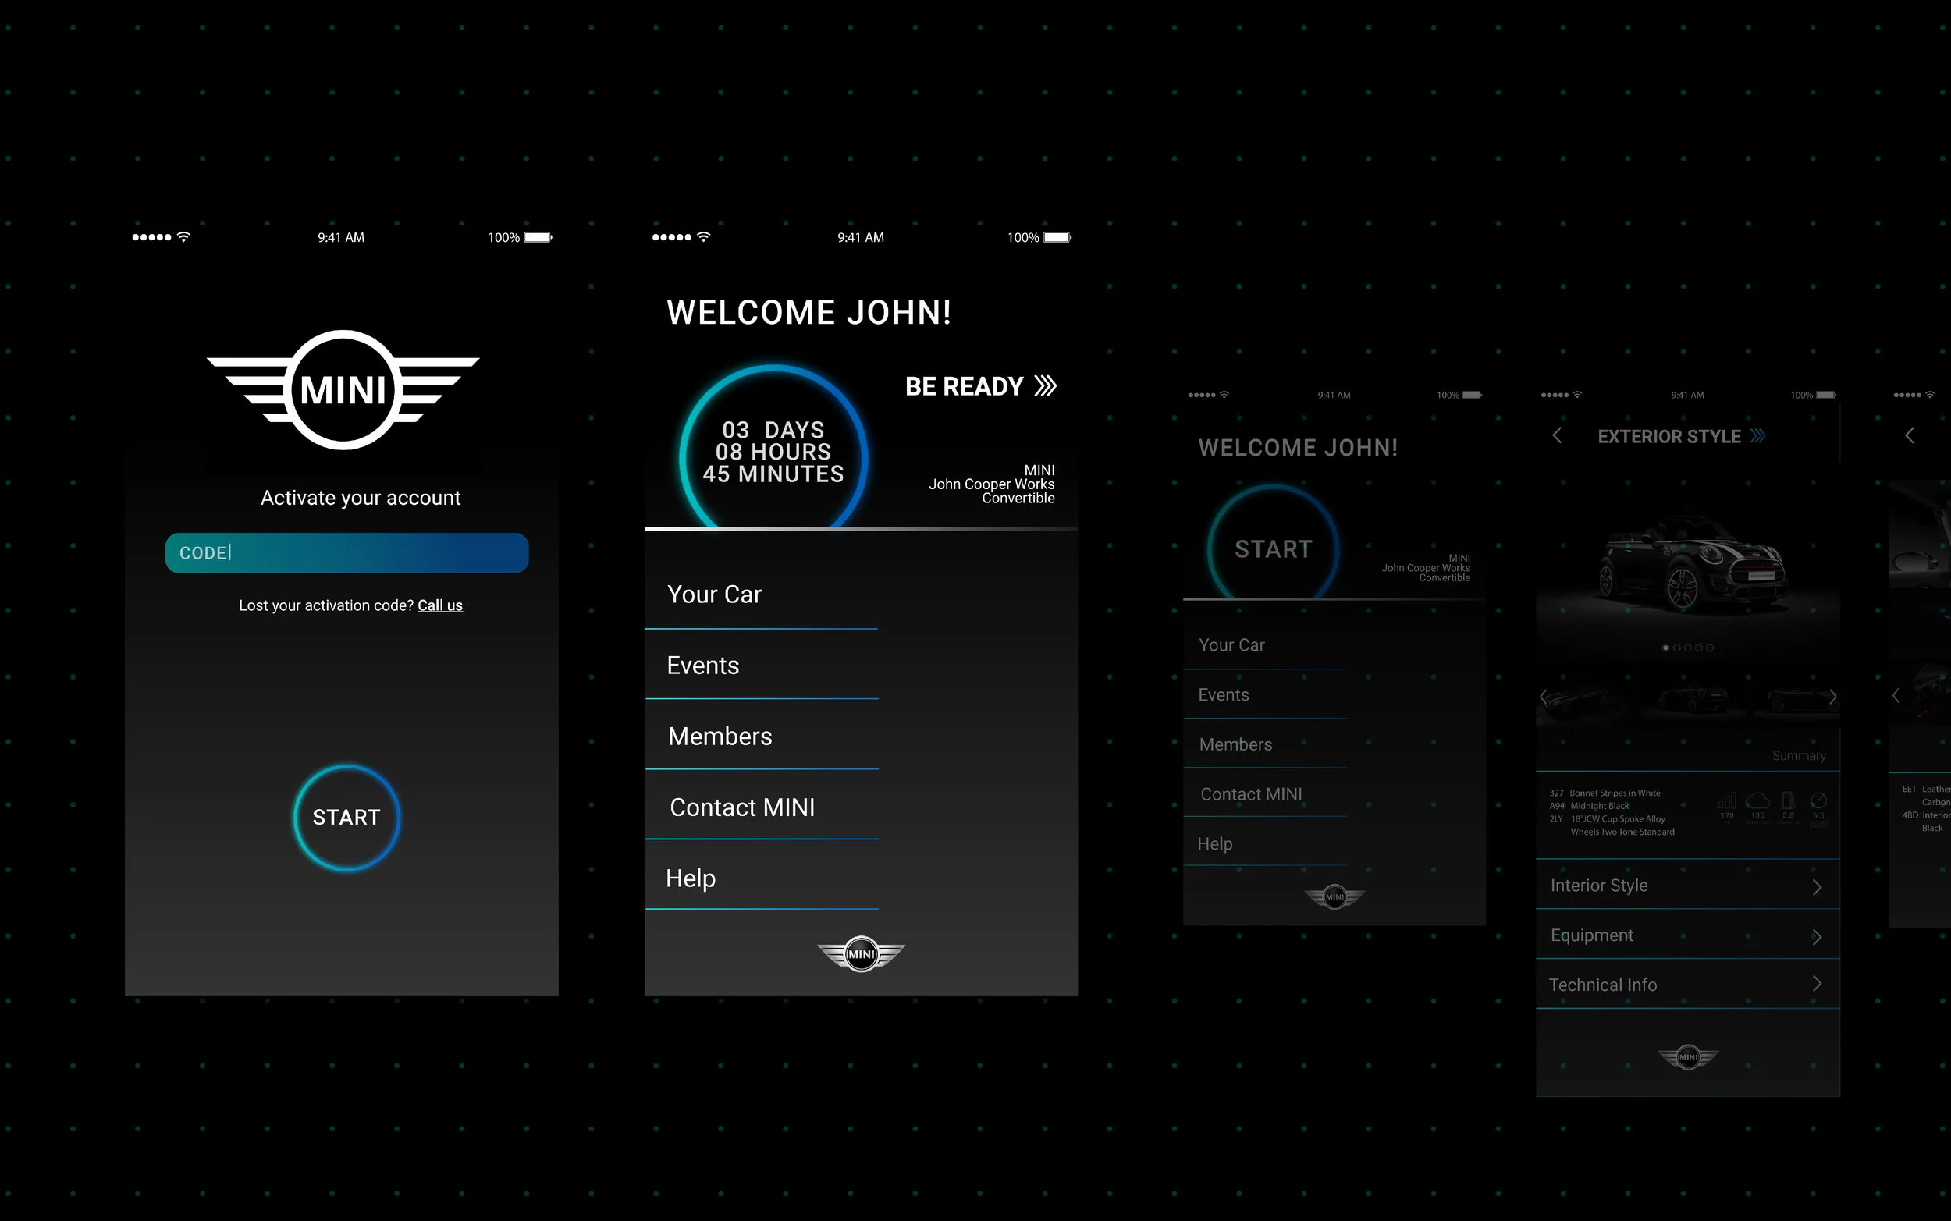Viewport: 1951px width, 1221px height.
Task: Click the 'WELCOME JOHN!' heading on the bright screen
Action: point(809,313)
